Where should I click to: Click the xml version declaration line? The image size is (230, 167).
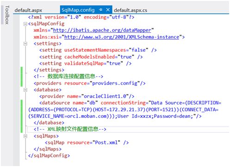(x=81, y=17)
